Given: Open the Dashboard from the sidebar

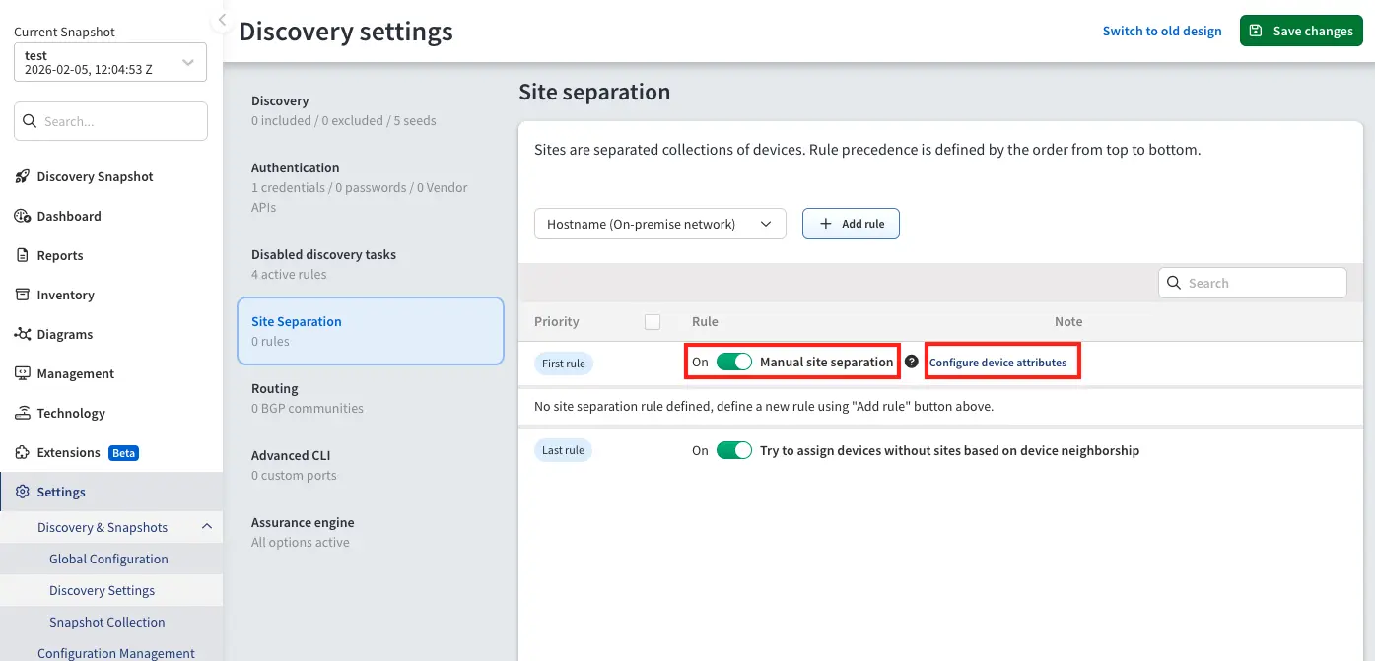Looking at the screenshot, I should pyautogui.click(x=22, y=216).
